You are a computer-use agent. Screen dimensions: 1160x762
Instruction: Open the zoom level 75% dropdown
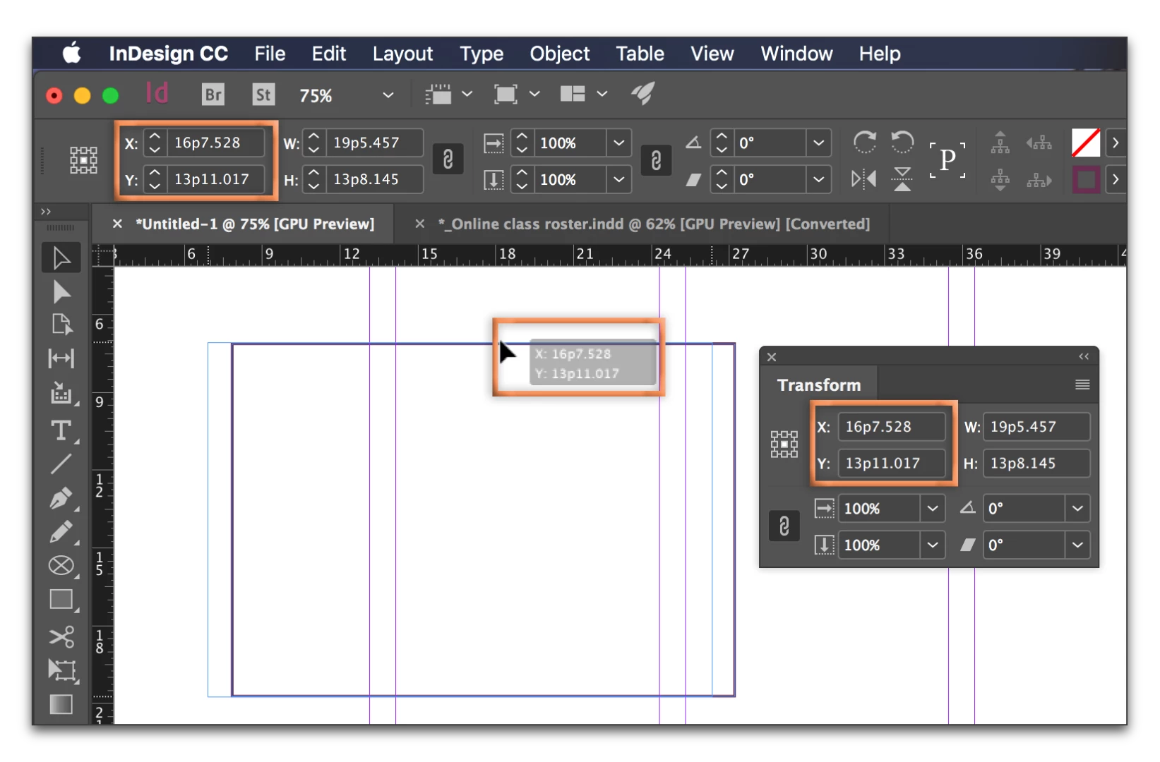pyautogui.click(x=388, y=95)
